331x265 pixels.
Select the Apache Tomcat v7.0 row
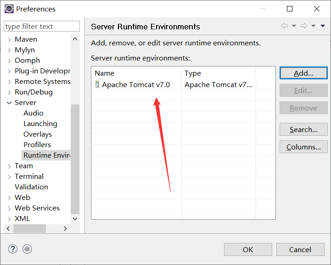pos(183,84)
